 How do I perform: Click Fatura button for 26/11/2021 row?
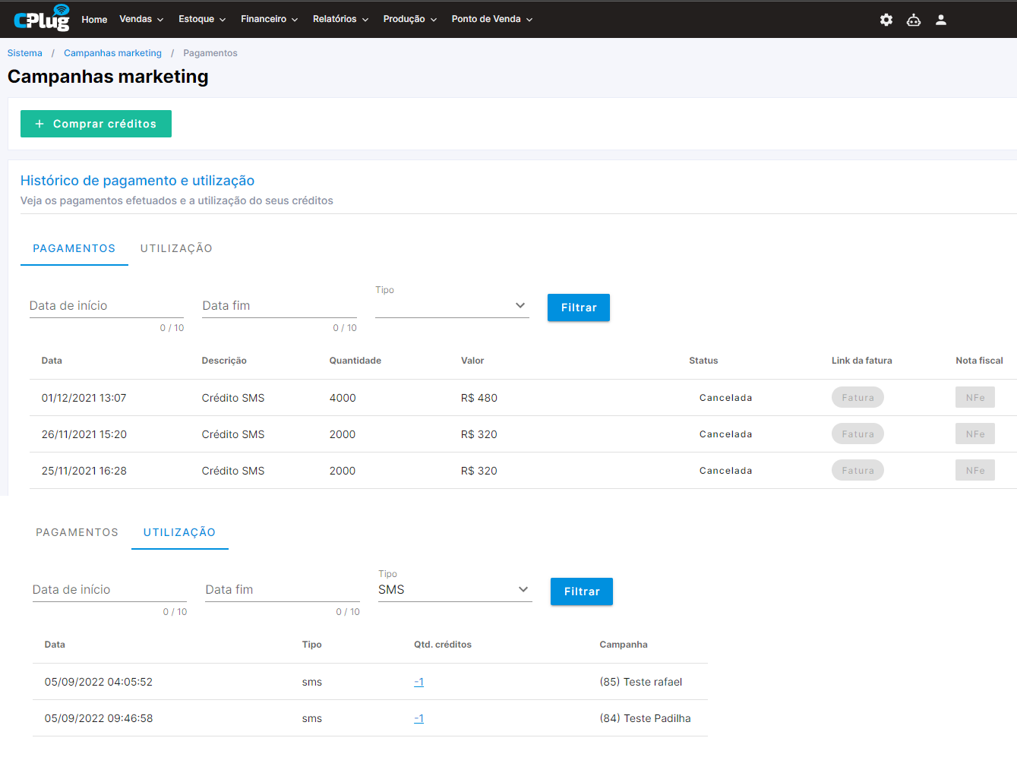[858, 434]
